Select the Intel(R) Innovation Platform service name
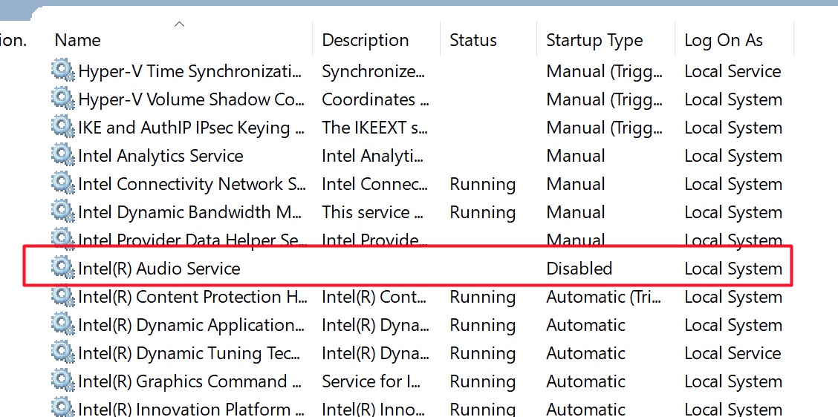The image size is (838, 417). pyautogui.click(x=192, y=410)
